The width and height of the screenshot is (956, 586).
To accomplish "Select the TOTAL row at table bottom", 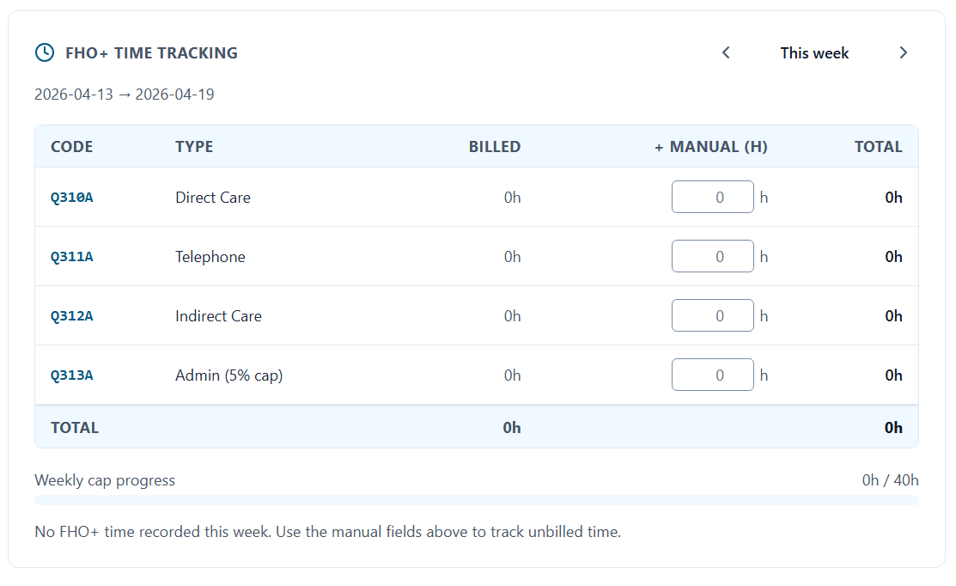I will (74, 427).
